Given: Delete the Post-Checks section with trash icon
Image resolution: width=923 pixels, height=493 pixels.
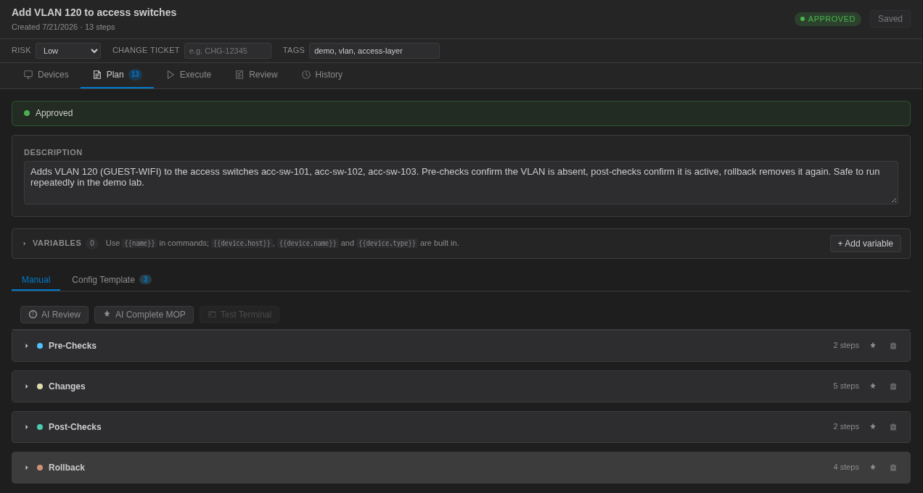Looking at the screenshot, I should pyautogui.click(x=893, y=427).
